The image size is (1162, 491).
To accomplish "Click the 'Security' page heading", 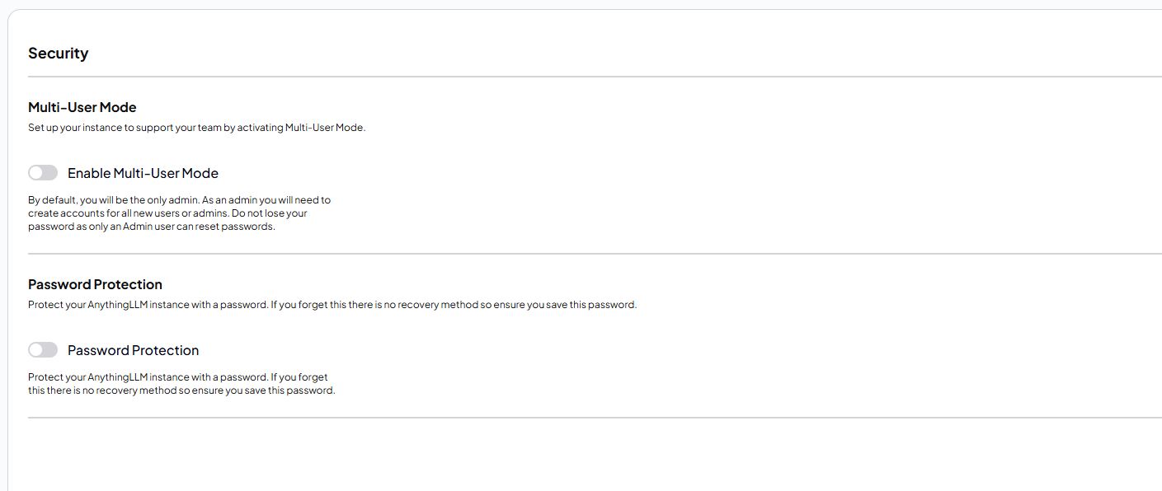I will 58,54.
